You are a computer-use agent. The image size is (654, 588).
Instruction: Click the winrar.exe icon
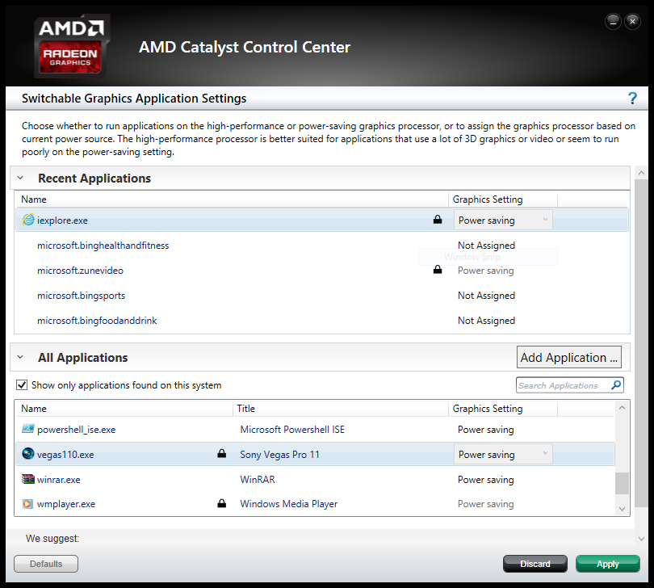pyautogui.click(x=28, y=480)
